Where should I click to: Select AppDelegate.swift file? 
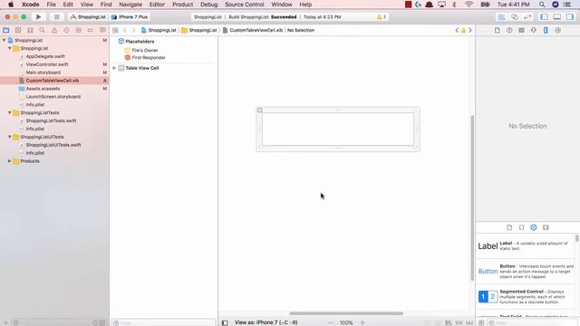pyautogui.click(x=45, y=56)
